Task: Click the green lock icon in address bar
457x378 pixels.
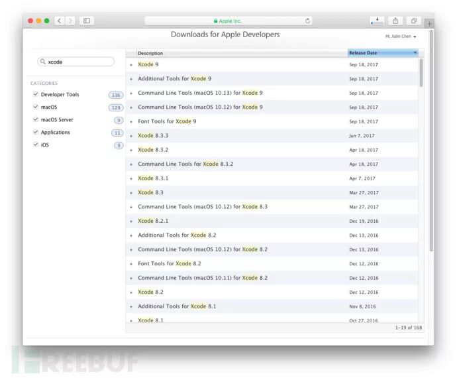Action: coord(216,21)
